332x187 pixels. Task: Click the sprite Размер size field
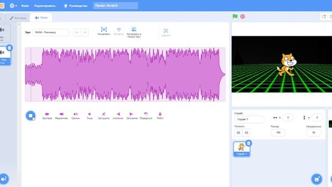(x=278, y=132)
